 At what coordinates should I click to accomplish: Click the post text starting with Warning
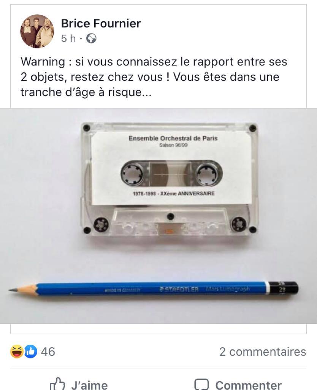[x=154, y=77]
